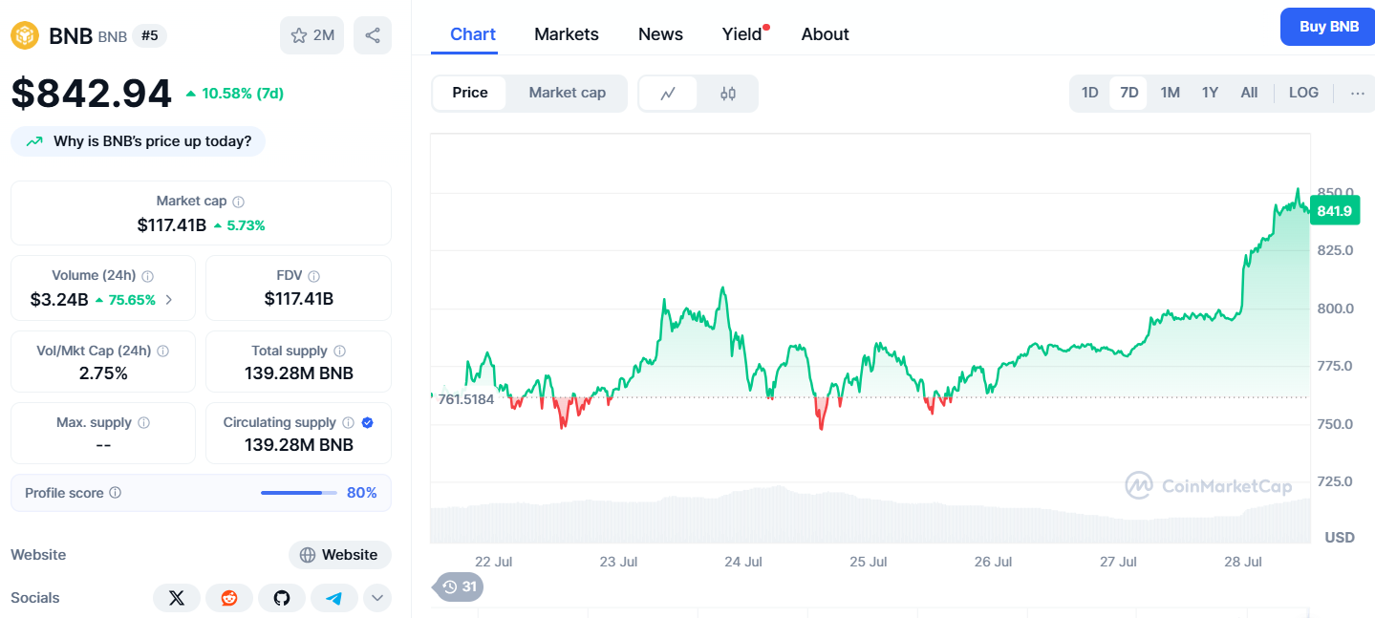Open the Reddit social link
This screenshot has height=618, width=1375.
coord(229,598)
